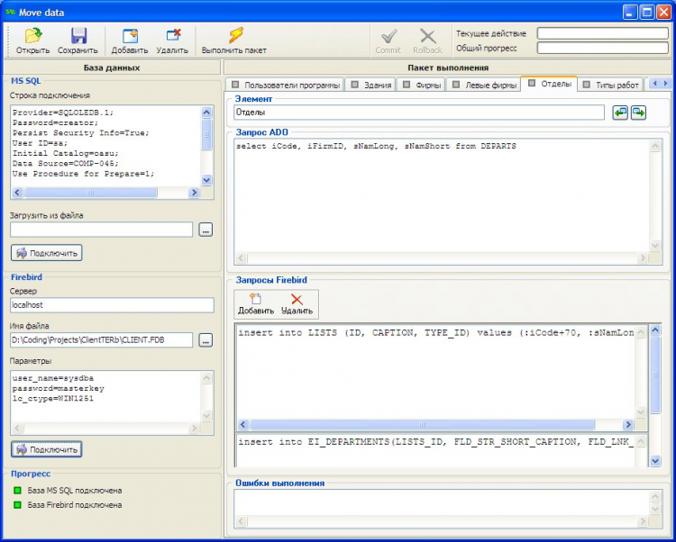Move element right with green arrow icon
Viewport: 676px width, 542px height.
tap(638, 113)
